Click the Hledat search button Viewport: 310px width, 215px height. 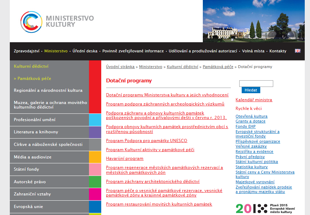[x=251, y=90]
